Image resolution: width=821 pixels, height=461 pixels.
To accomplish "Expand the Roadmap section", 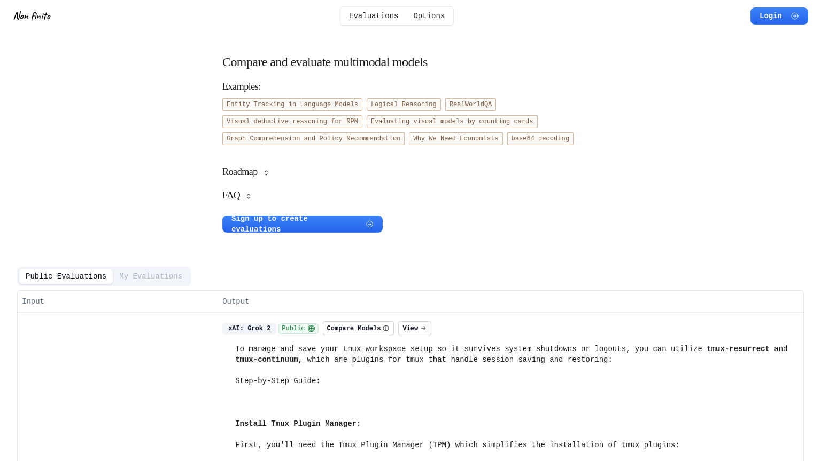I will pyautogui.click(x=245, y=172).
